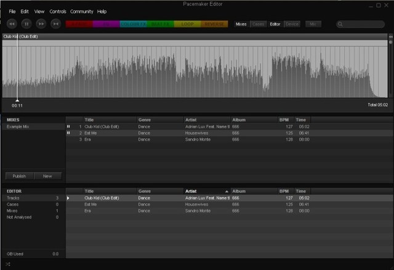
Task: Activate the orange REVERSE button
Action: 214,24
